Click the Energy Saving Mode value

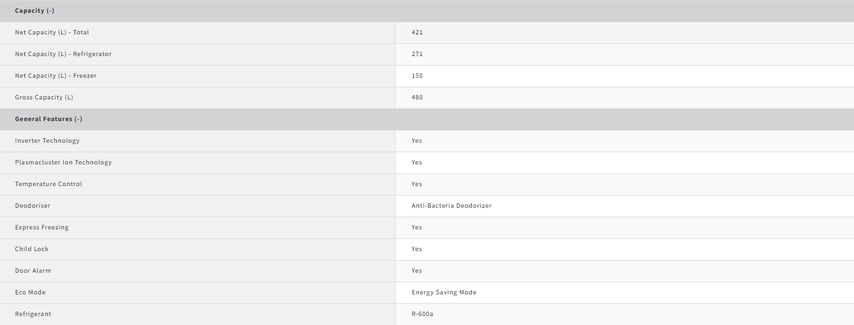click(444, 292)
